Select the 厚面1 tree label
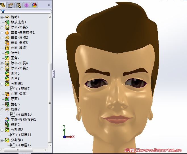This screenshot has width=187, height=154. pyautogui.click(x=15, y=99)
